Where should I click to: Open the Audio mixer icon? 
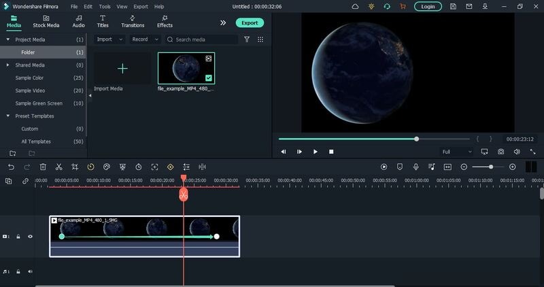(432, 167)
